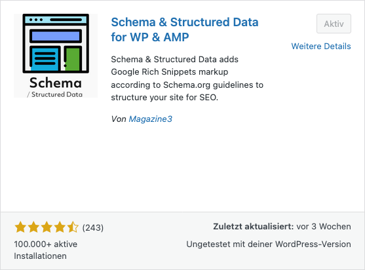Click the first rating star

click(x=20, y=227)
